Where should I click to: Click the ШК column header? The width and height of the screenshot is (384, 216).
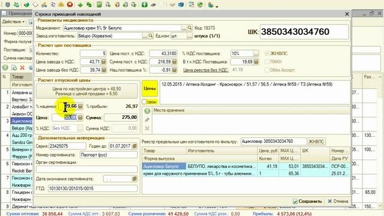[314, 151]
